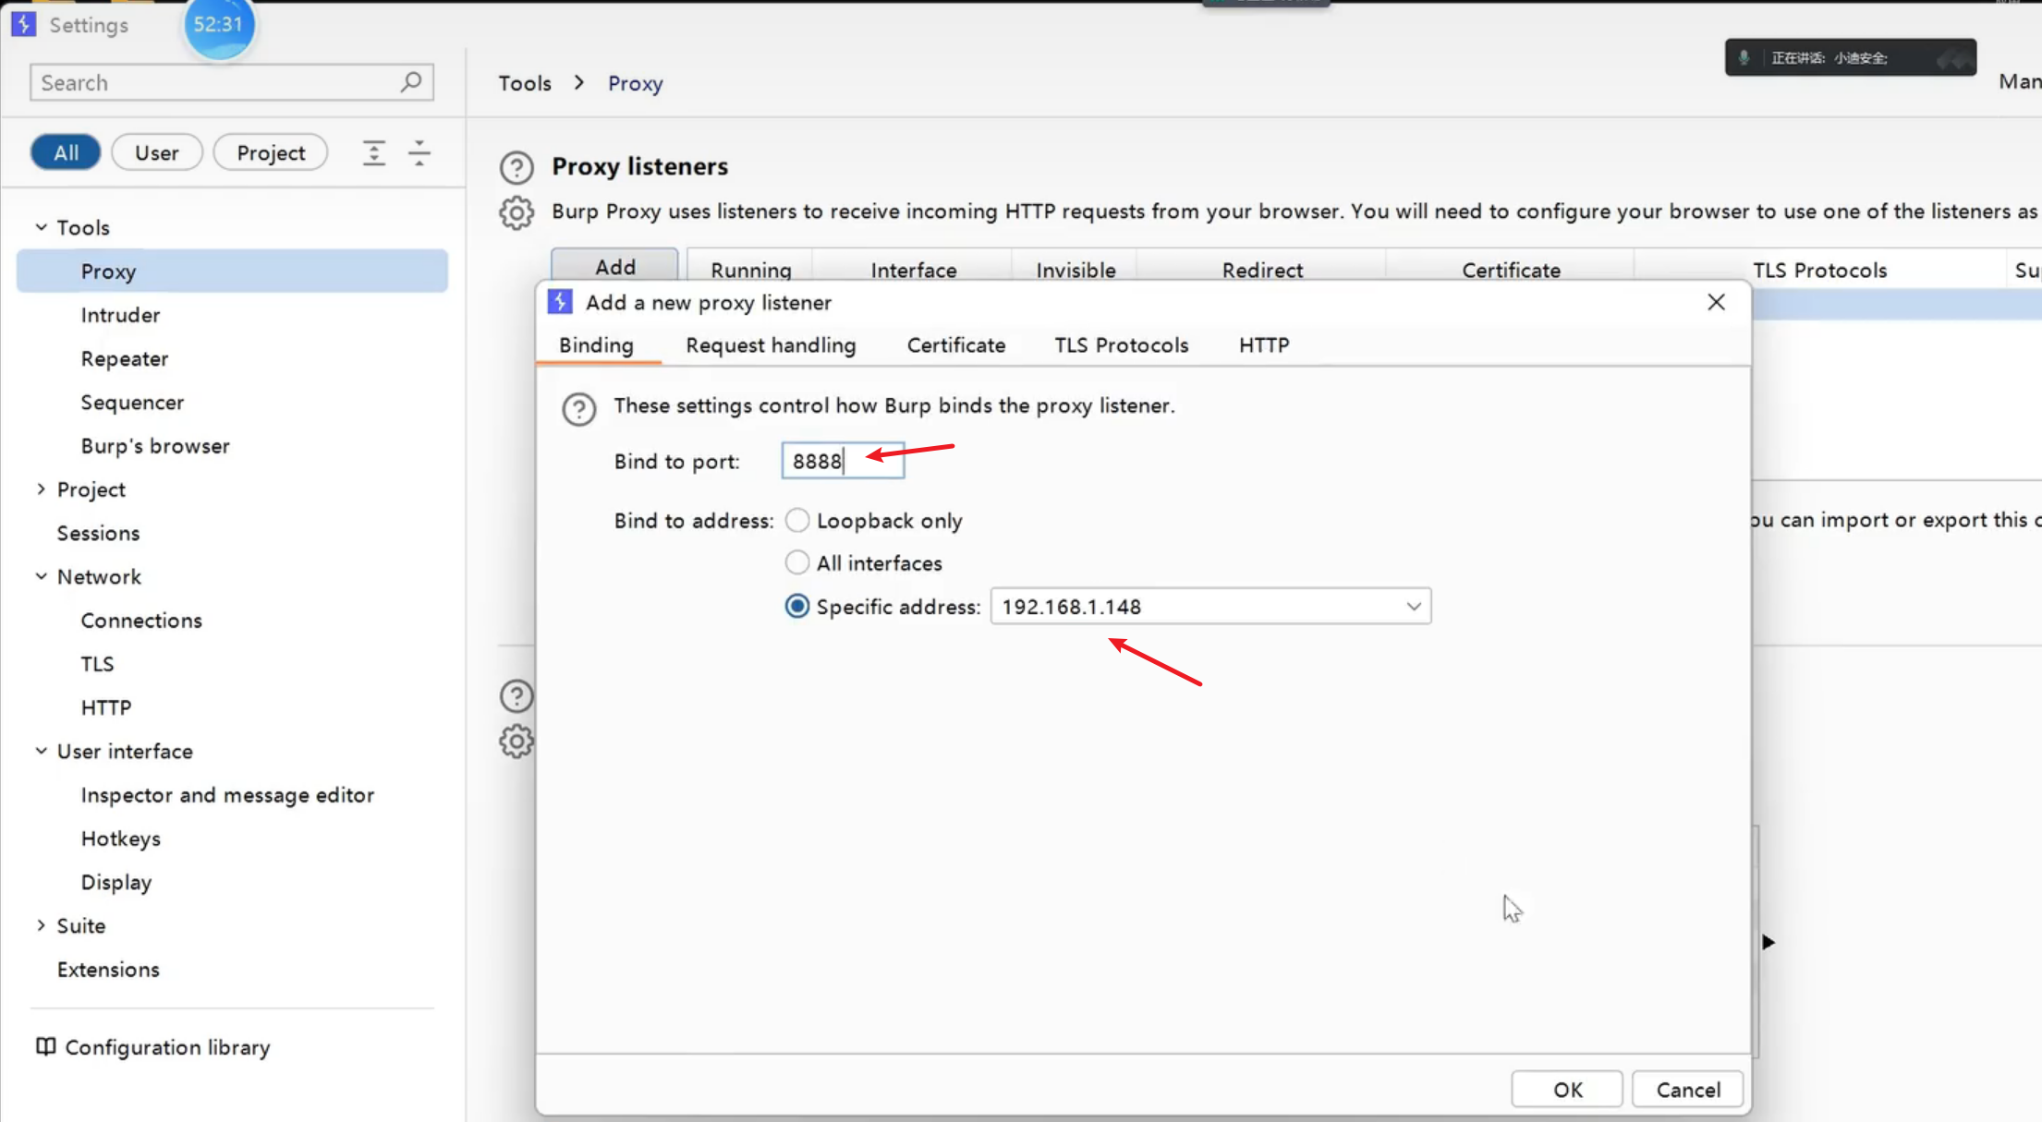This screenshot has height=1122, width=2042.
Task: Select the User filter pill
Action: click(156, 152)
